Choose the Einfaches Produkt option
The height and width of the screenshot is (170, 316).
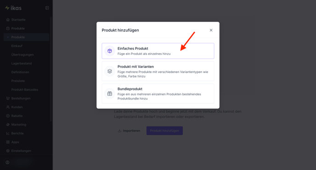pyautogui.click(x=158, y=51)
